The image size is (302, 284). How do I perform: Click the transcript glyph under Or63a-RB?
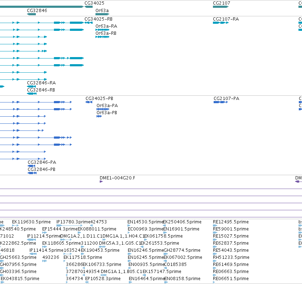(102, 37)
